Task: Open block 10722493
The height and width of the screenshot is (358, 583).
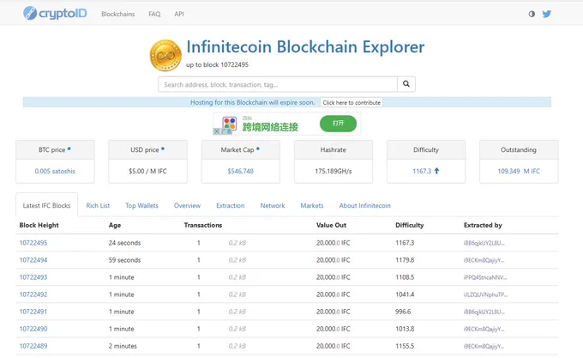Action: coord(33,277)
